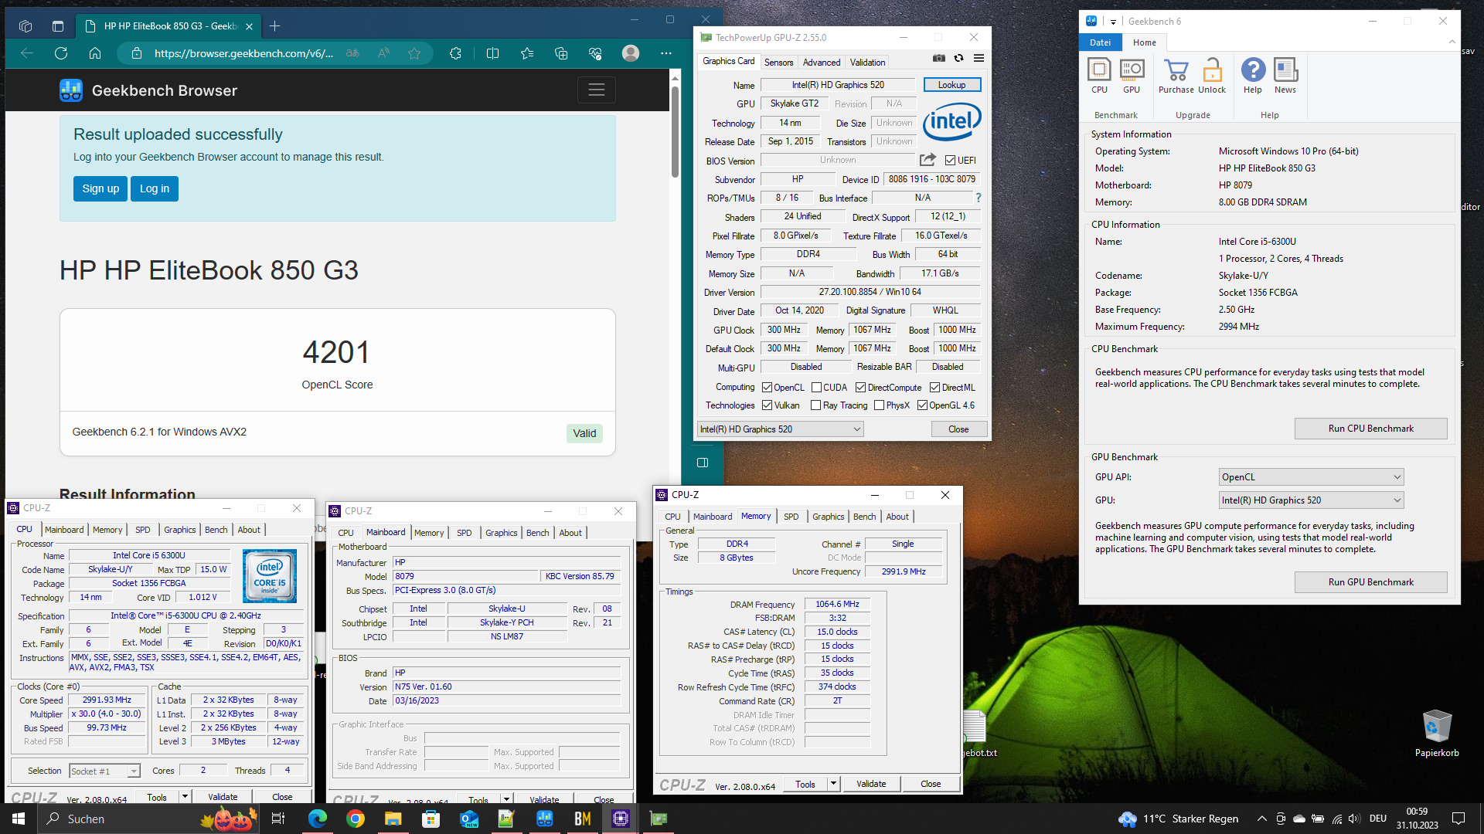
Task: Click the browser page vertical scrollbar
Action: pyautogui.click(x=675, y=131)
